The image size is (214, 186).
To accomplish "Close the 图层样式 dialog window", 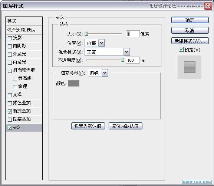I will (208, 6).
